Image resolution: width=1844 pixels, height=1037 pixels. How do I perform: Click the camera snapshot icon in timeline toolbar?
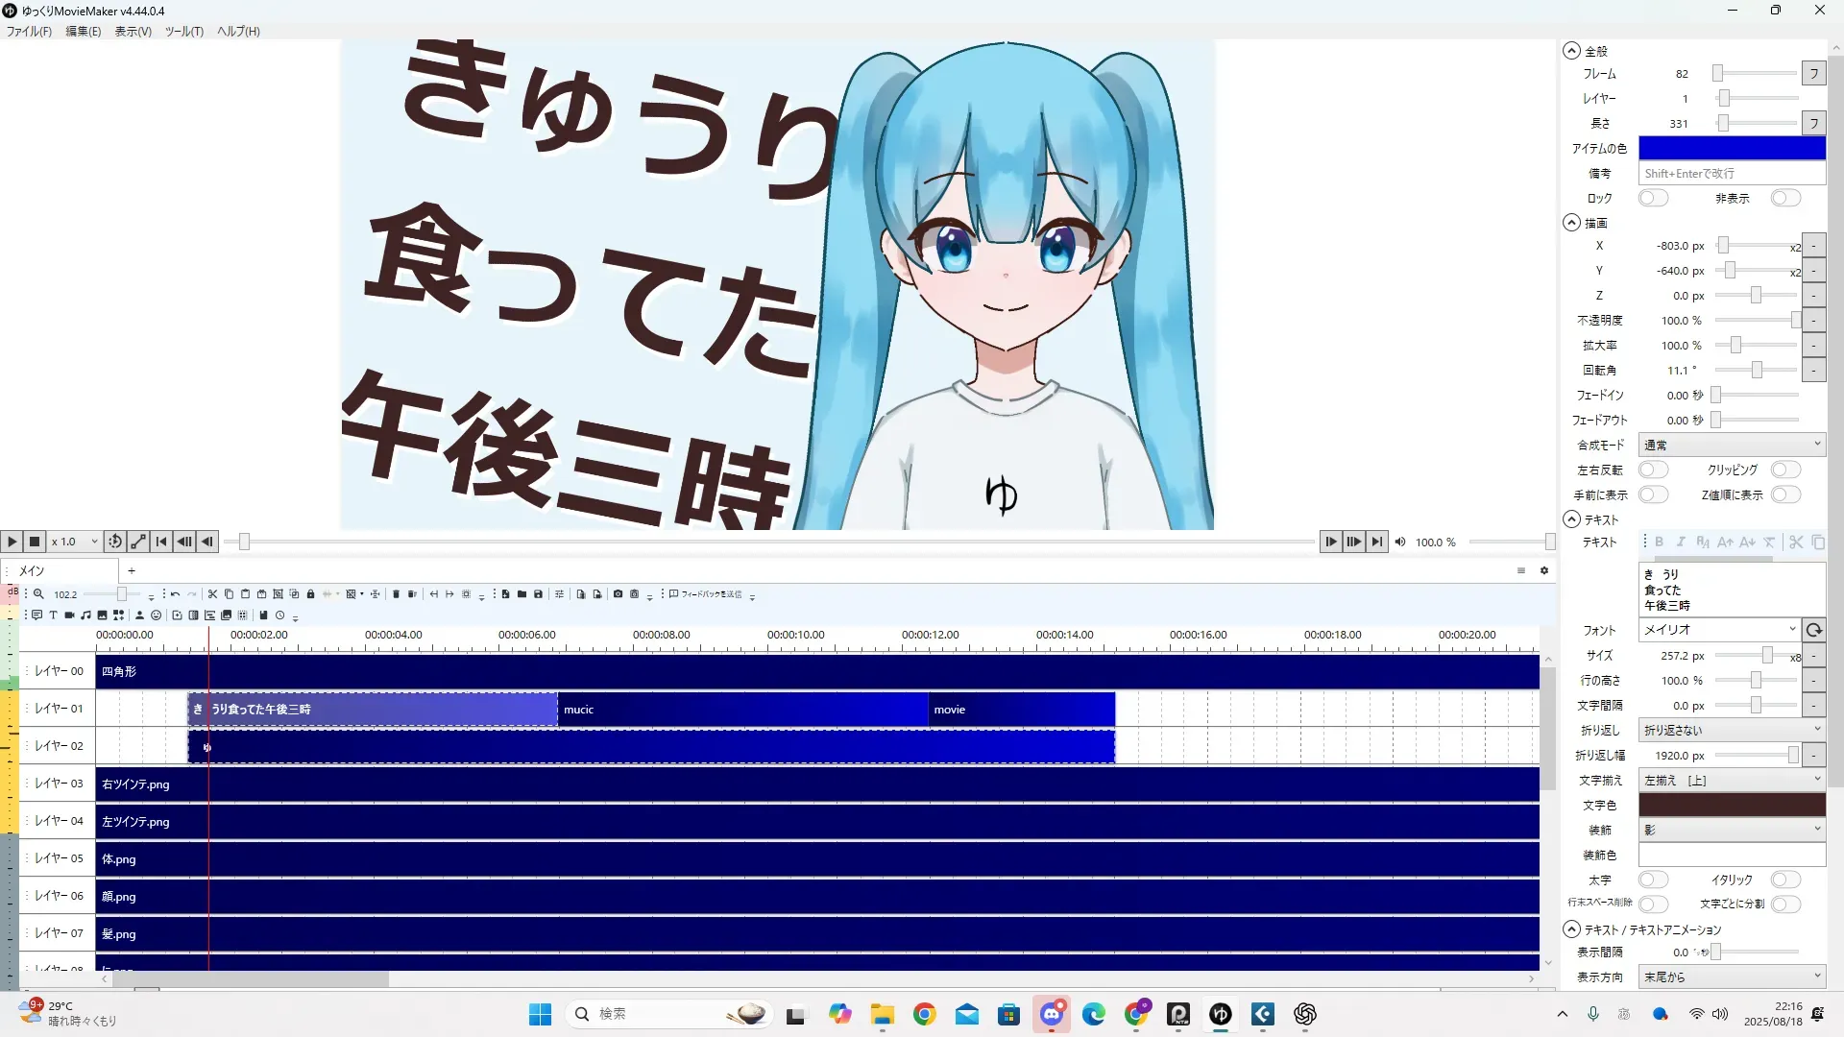pyautogui.click(x=618, y=594)
